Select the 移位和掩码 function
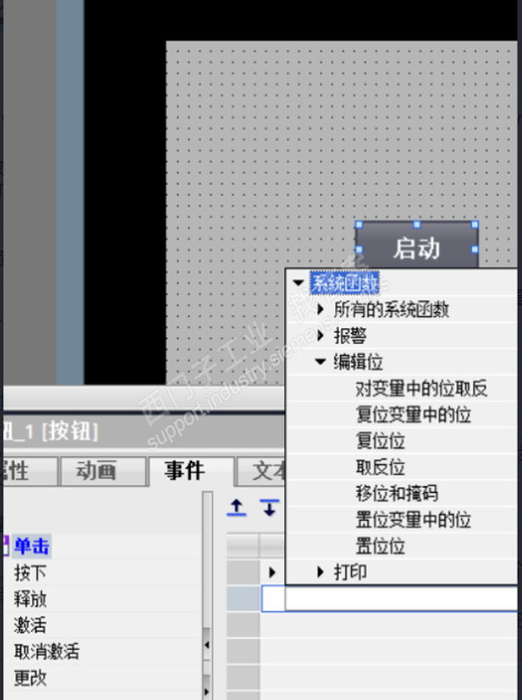Screen dimensions: 522x700 coord(396,494)
